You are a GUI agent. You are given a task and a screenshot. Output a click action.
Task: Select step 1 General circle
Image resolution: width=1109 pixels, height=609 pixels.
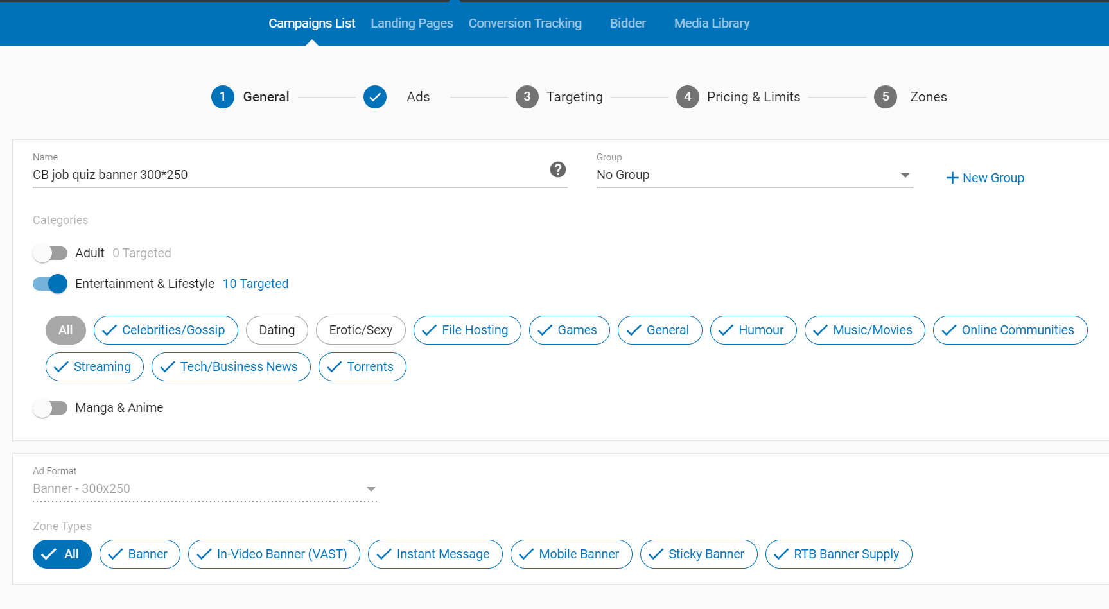tap(222, 97)
